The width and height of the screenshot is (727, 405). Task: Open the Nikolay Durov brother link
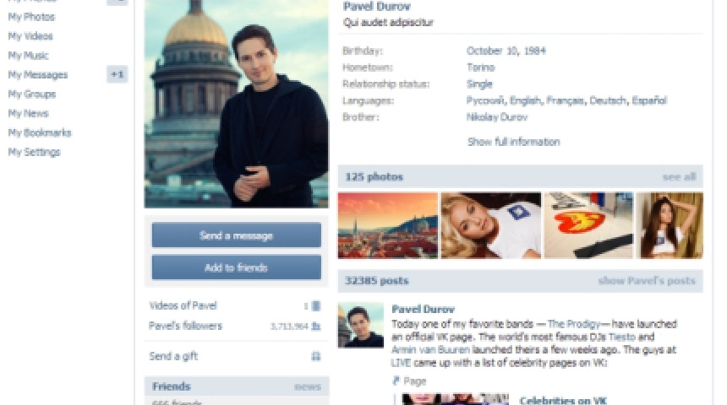tap(496, 117)
